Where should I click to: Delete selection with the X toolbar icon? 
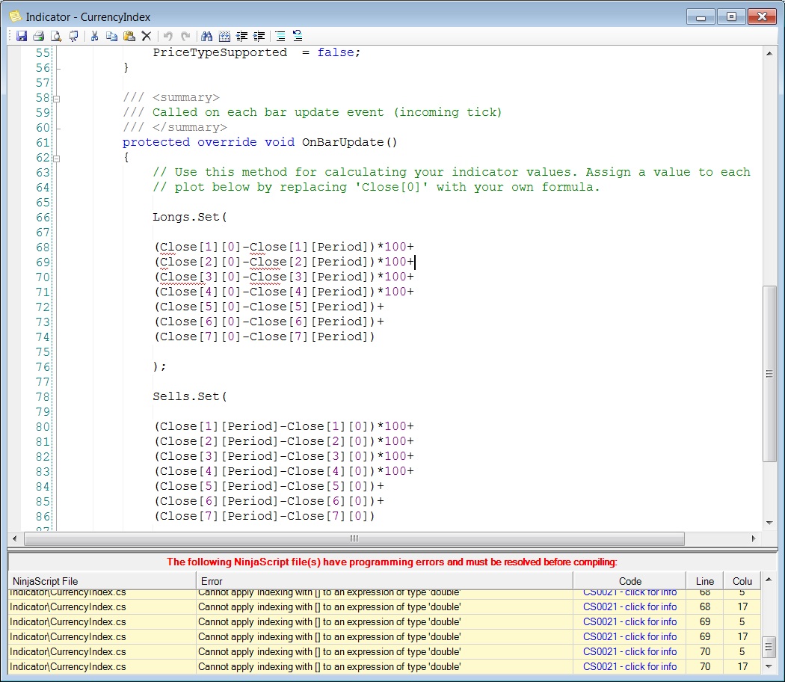point(147,36)
